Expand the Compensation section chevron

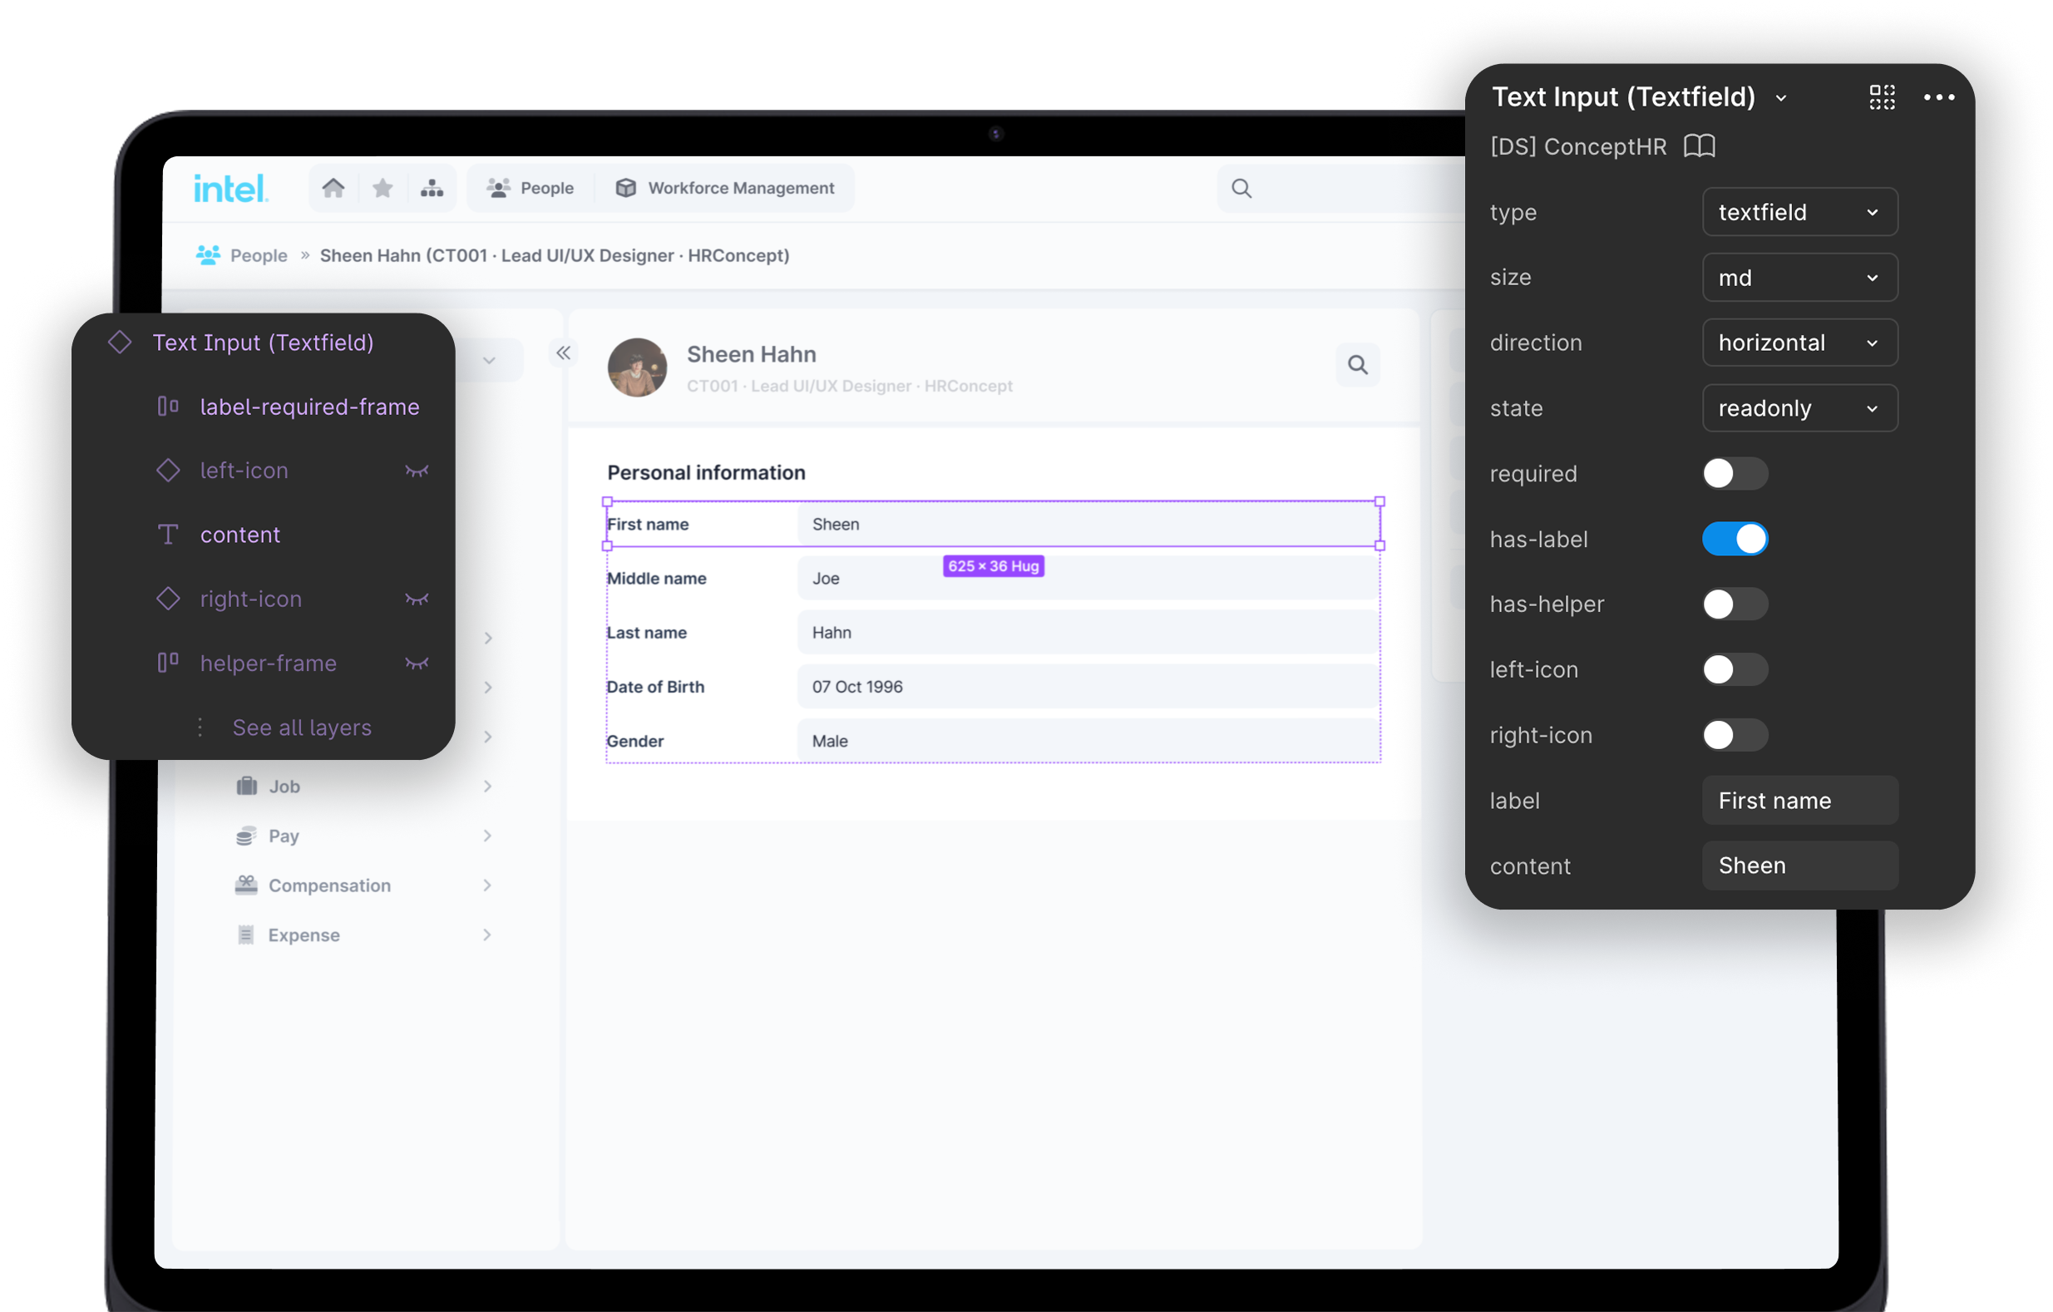487,885
